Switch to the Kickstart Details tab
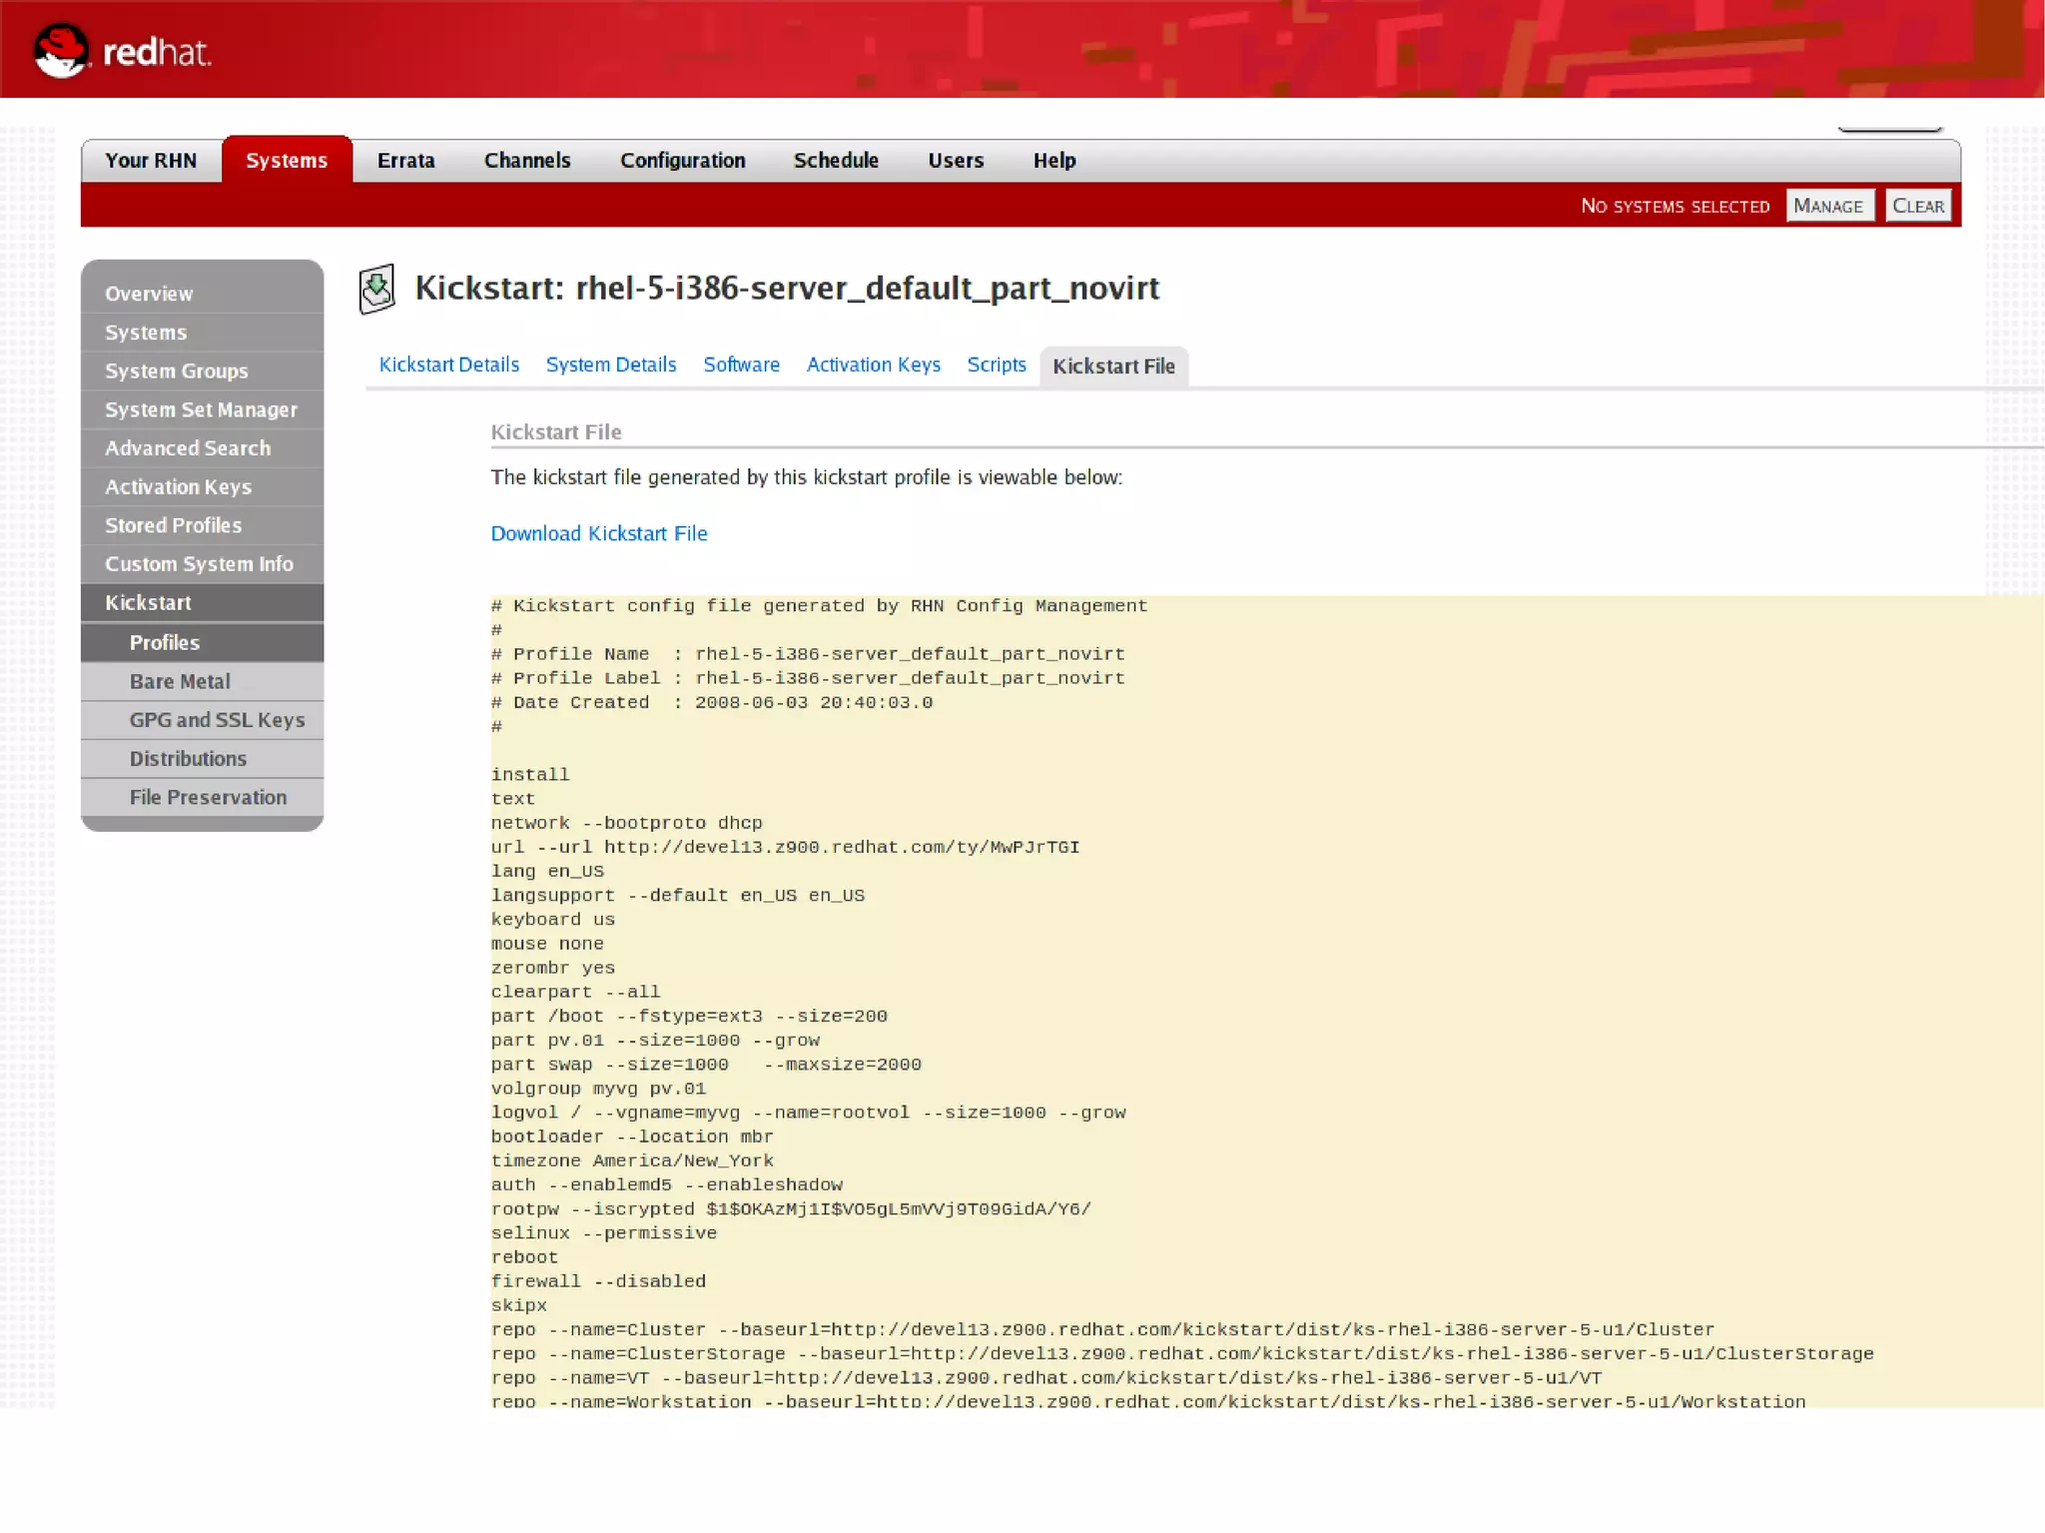The width and height of the screenshot is (2045, 1533). [448, 365]
